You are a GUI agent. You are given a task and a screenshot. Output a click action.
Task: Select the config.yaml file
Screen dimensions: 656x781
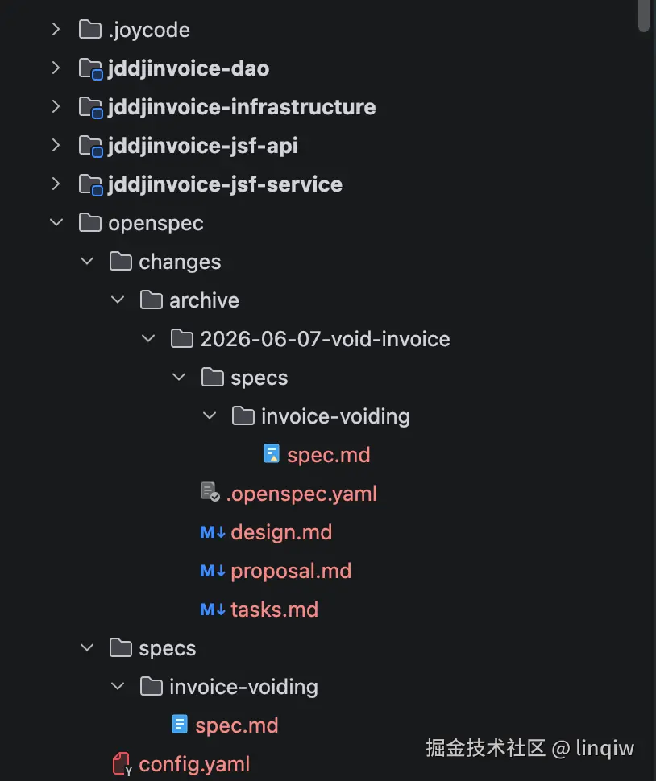(194, 765)
